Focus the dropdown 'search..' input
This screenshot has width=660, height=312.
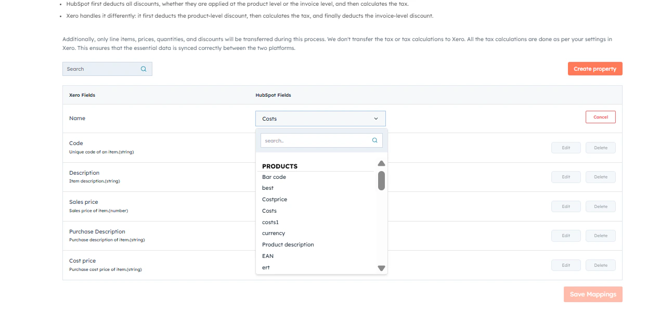(x=321, y=140)
